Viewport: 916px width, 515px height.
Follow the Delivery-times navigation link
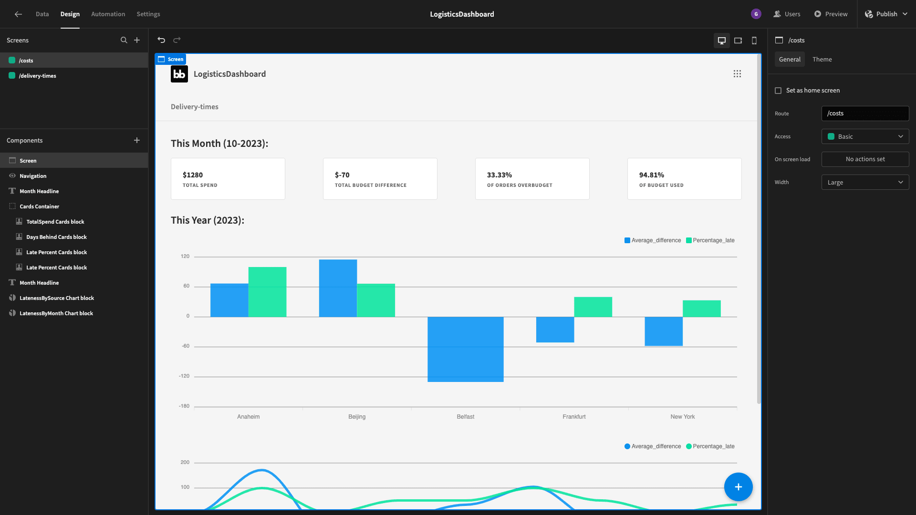pyautogui.click(x=195, y=107)
